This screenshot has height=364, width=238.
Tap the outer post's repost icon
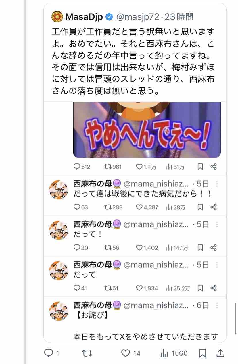tap(86, 353)
